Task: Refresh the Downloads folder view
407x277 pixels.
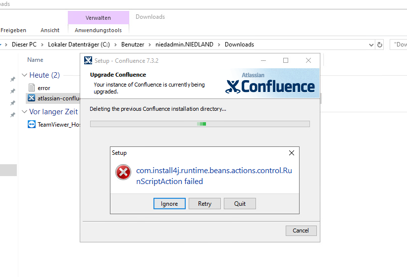Action: point(380,45)
